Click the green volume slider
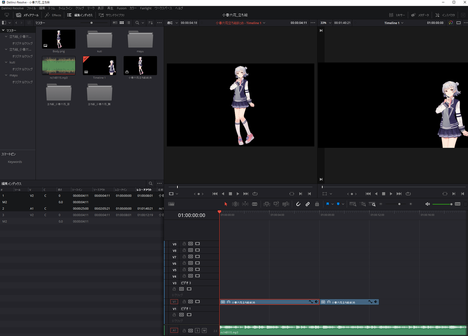 pos(442,204)
